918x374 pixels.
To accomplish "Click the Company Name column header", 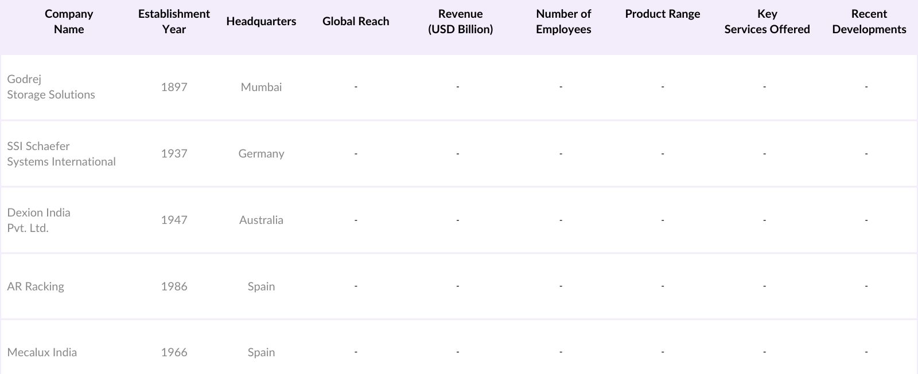I will tap(69, 22).
